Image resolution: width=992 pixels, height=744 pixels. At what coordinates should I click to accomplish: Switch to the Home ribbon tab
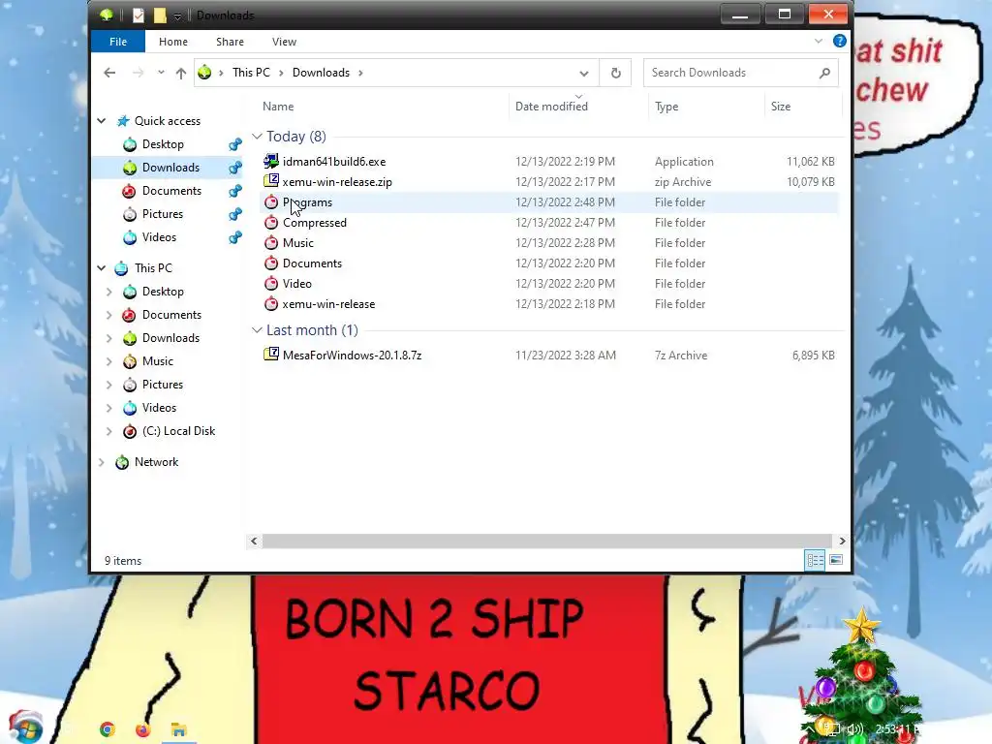click(172, 42)
